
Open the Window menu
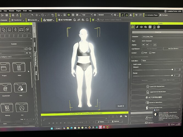[x=12, y=11]
